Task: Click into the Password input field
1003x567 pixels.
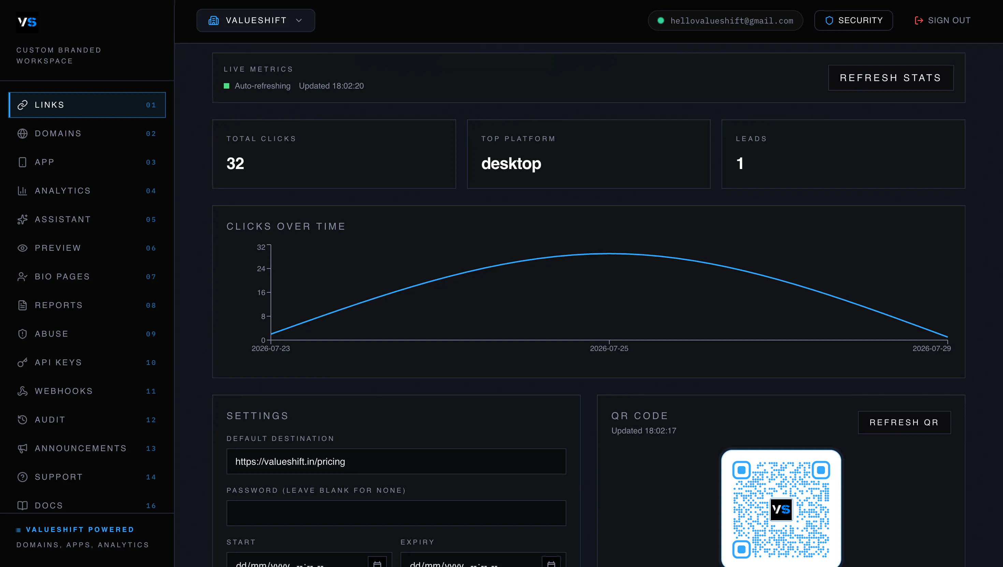Action: click(x=396, y=513)
